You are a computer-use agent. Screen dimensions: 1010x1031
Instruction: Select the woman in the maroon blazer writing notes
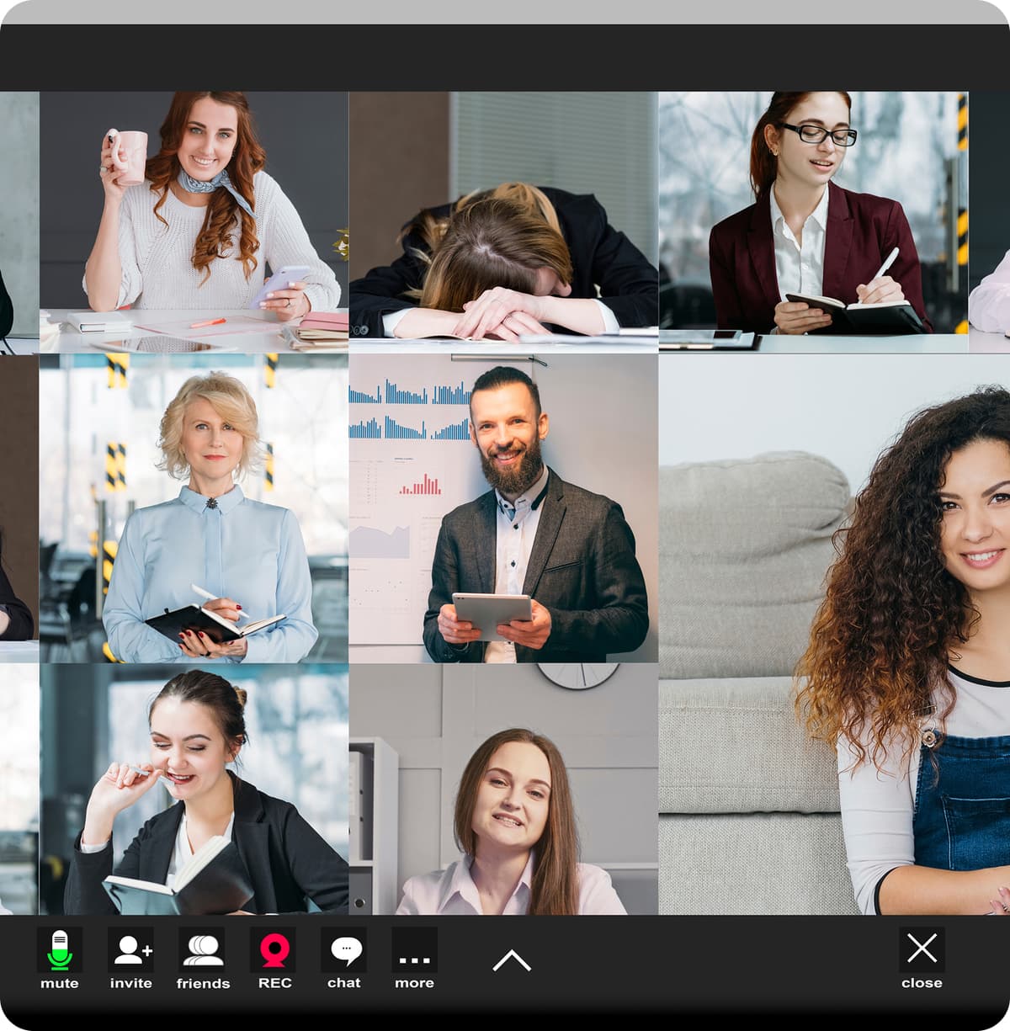[812, 219]
